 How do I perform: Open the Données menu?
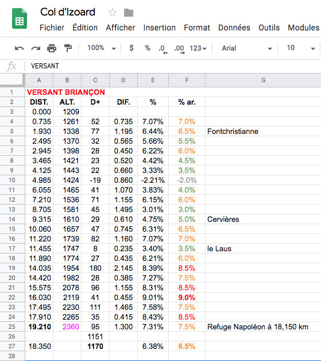tap(234, 28)
